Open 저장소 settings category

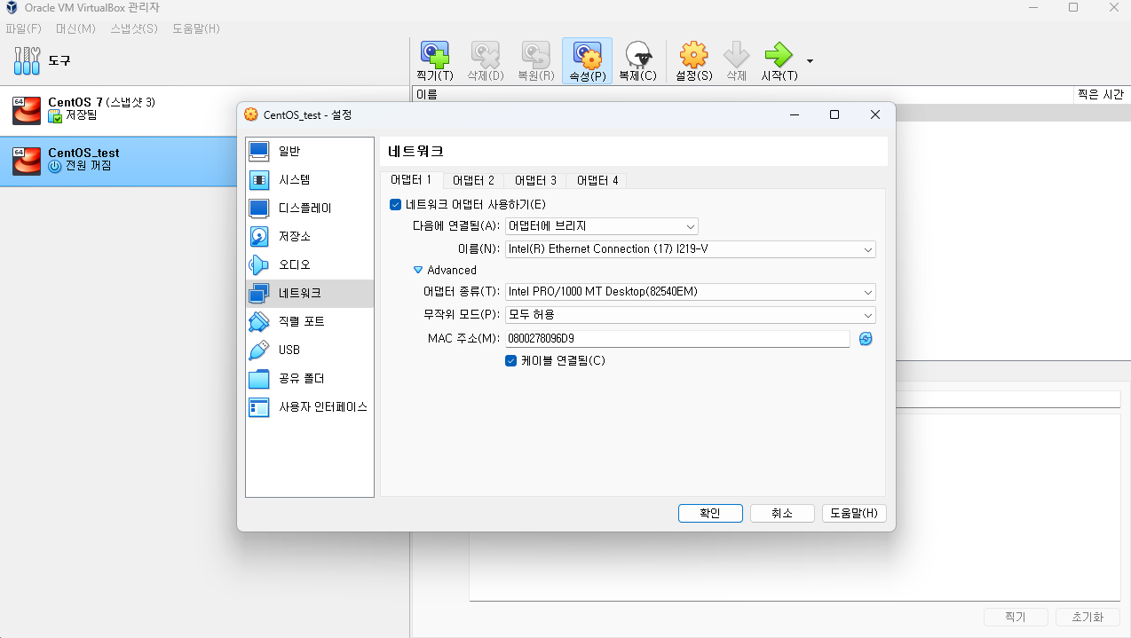[x=310, y=236]
